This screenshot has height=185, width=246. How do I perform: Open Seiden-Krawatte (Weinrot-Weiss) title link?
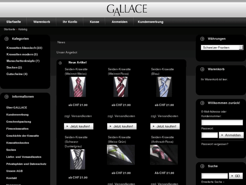click(x=76, y=72)
